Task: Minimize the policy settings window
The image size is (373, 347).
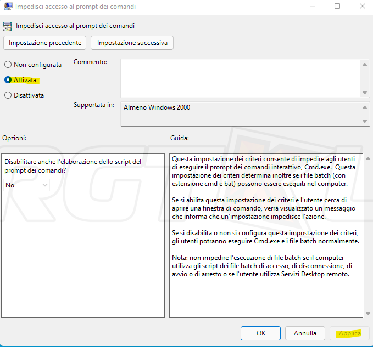Action: tap(311, 7)
